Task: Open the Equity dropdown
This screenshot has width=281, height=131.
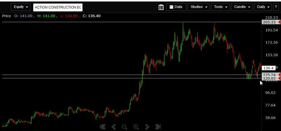Action: 21,7
